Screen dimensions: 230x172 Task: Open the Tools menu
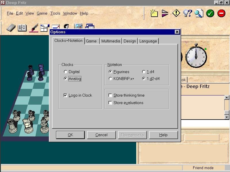55,13
